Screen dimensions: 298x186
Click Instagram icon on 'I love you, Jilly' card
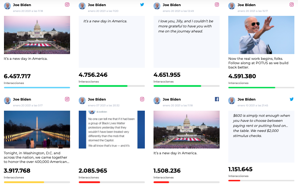pos(217,5)
